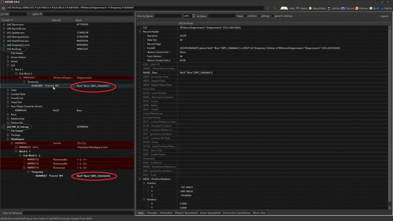The height and width of the screenshot is (221, 393).
Task: Enable the children filter checkbox
Action: [246, 16]
